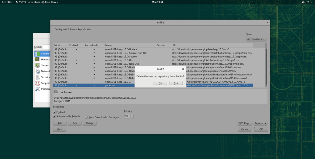315x159 pixels.
Task: Sort by the Service column header
Action: click(x=163, y=45)
